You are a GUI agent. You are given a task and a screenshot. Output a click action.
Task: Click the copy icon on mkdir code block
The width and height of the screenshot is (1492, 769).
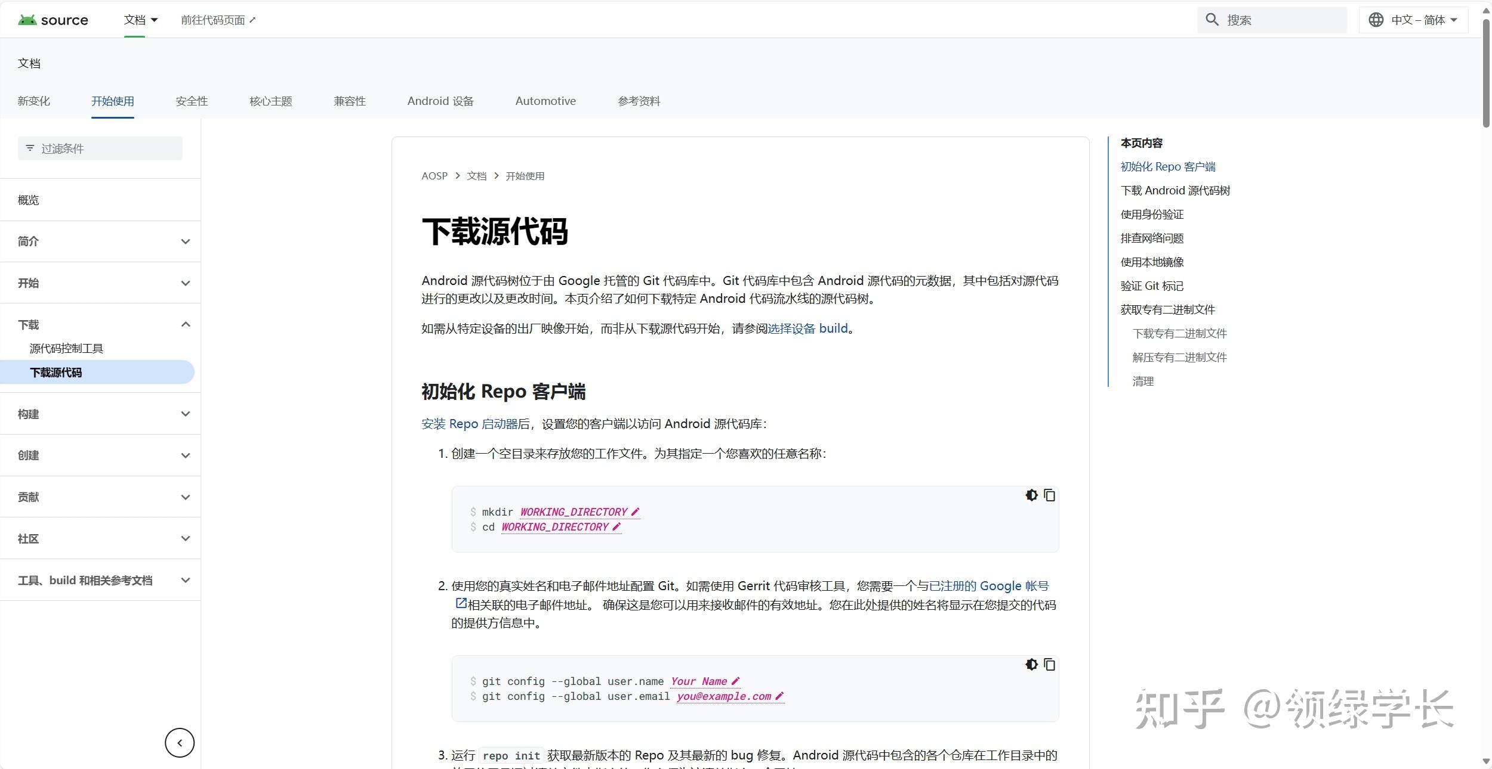(1049, 495)
